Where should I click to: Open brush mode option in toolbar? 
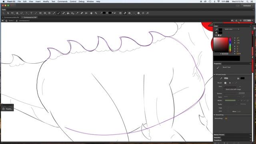tap(130, 13)
